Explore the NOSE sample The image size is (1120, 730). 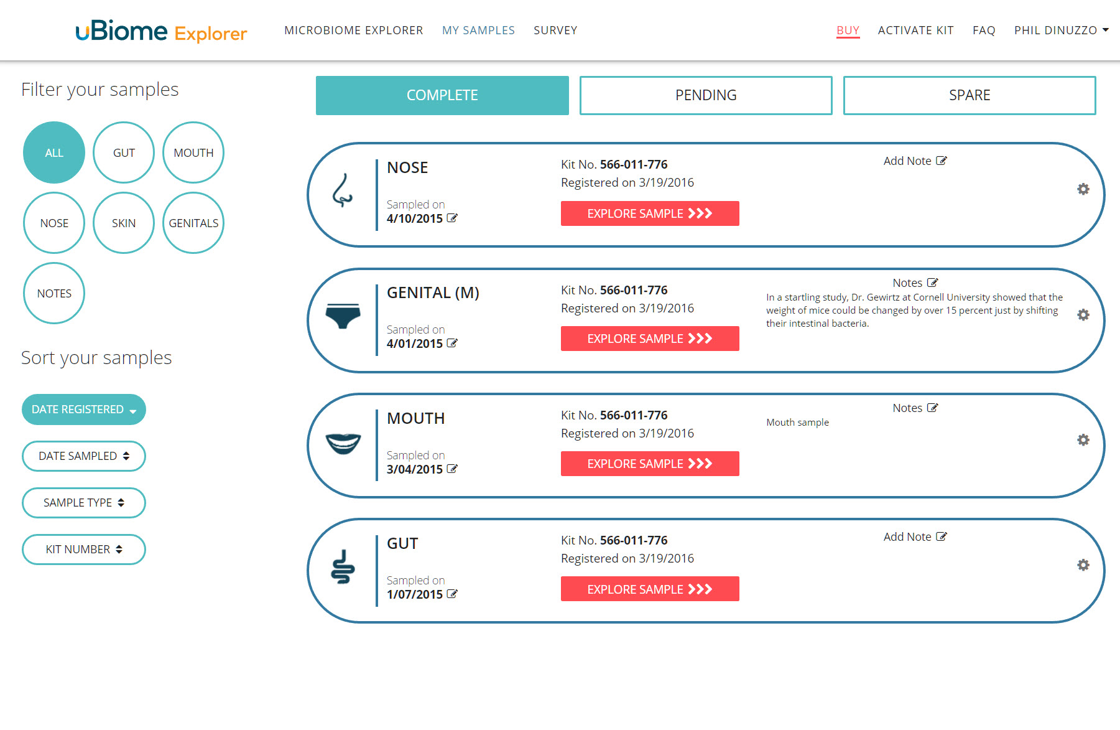tap(649, 213)
